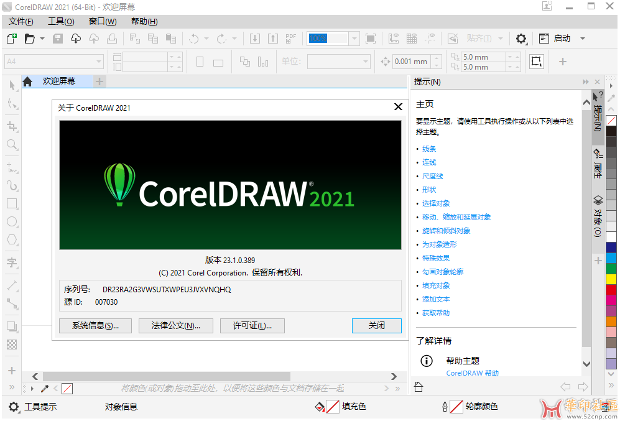Screen dimensions: 620x421
Task: Expand the workspace launch dropdown
Action: click(x=583, y=39)
